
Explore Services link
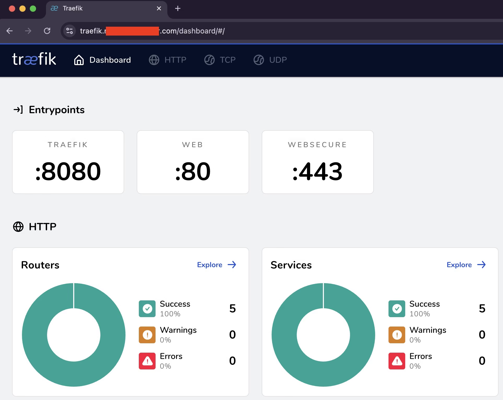click(x=466, y=265)
